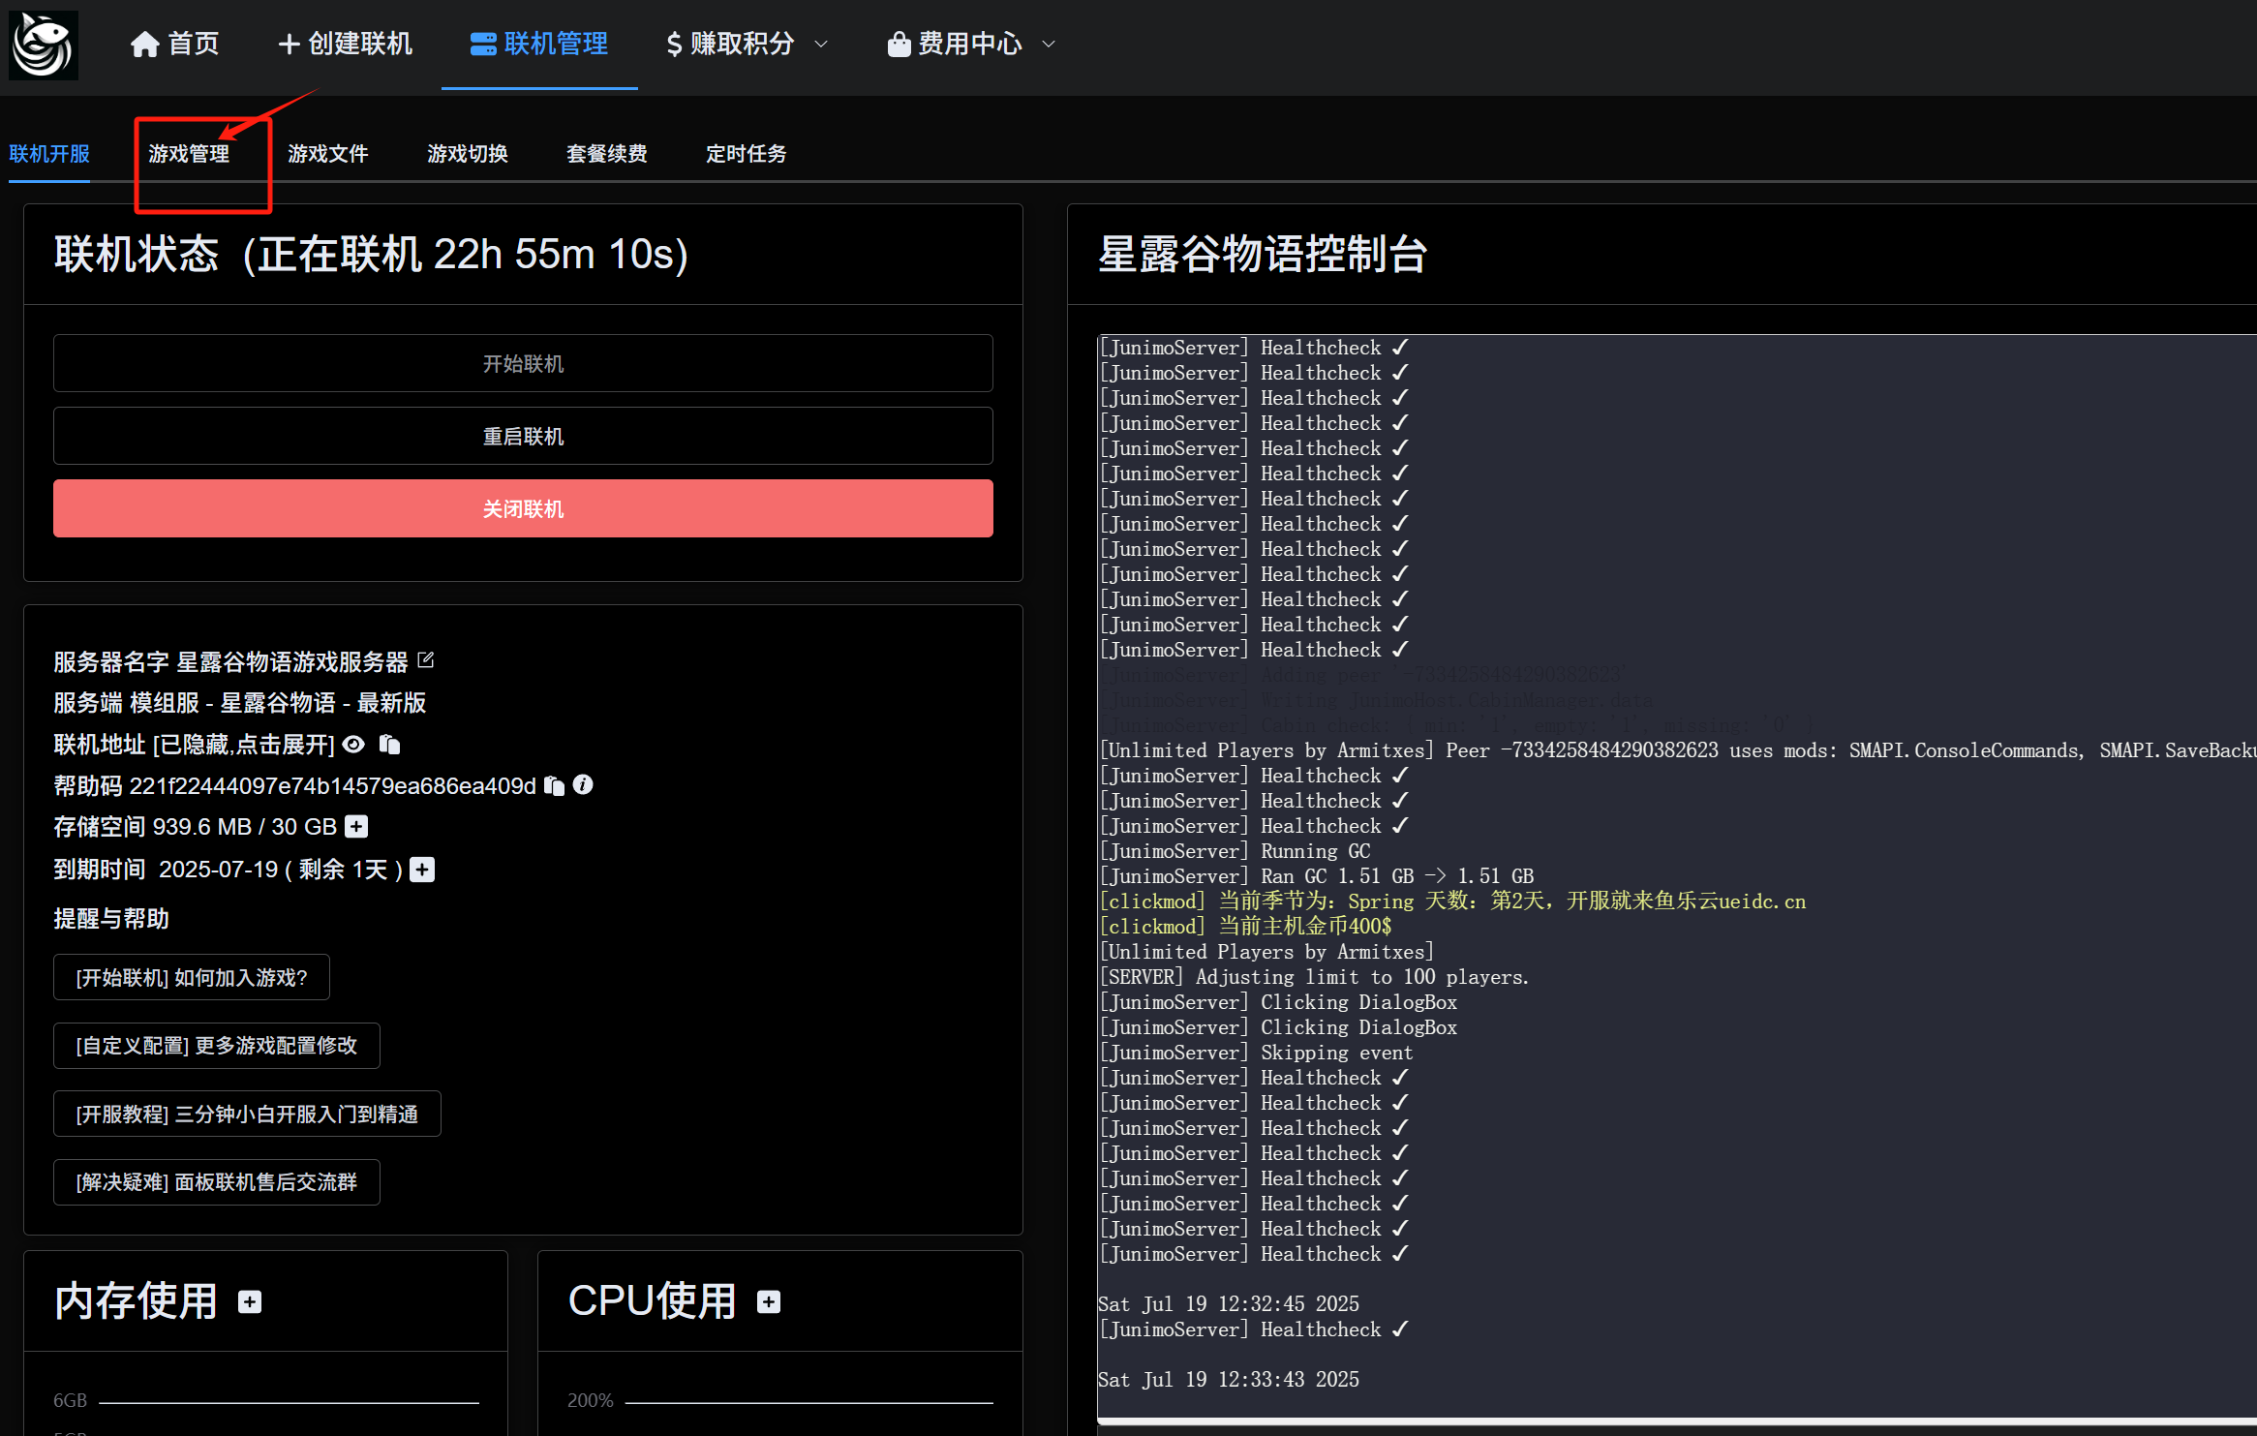Click the plus icon beside the expiry date

(x=422, y=870)
